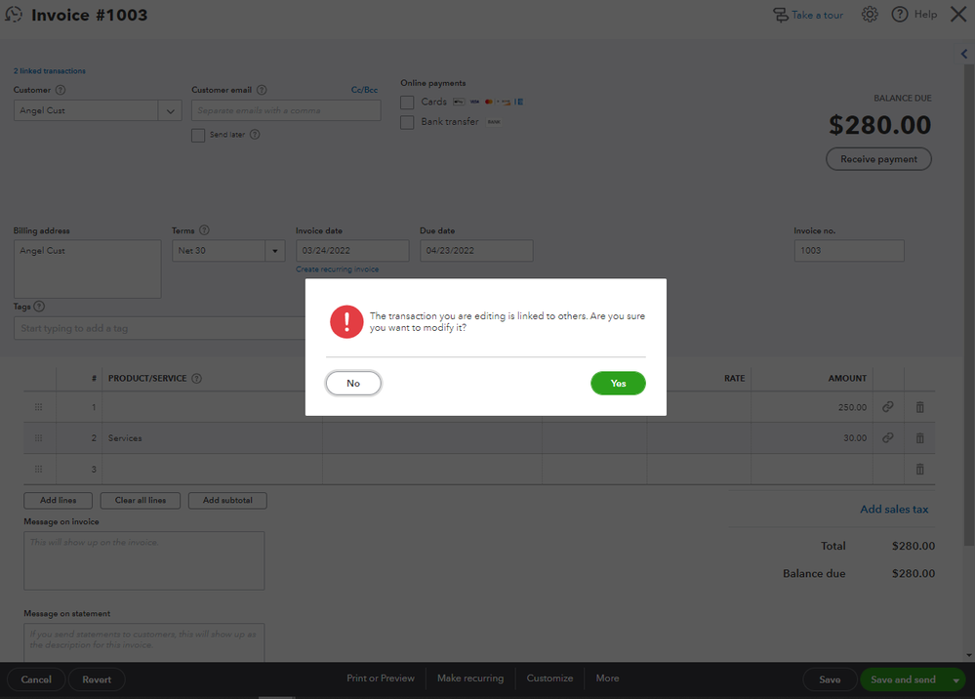The height and width of the screenshot is (699, 975).
Task: Open Create recurring invoice link
Action: tap(337, 269)
